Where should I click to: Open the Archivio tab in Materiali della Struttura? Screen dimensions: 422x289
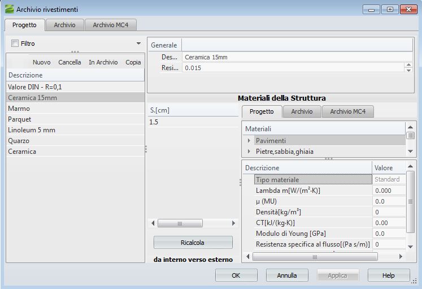[x=302, y=111]
